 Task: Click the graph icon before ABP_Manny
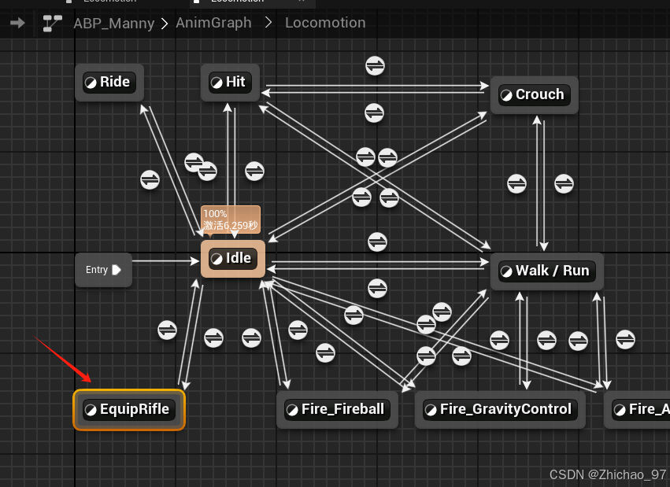click(x=52, y=23)
